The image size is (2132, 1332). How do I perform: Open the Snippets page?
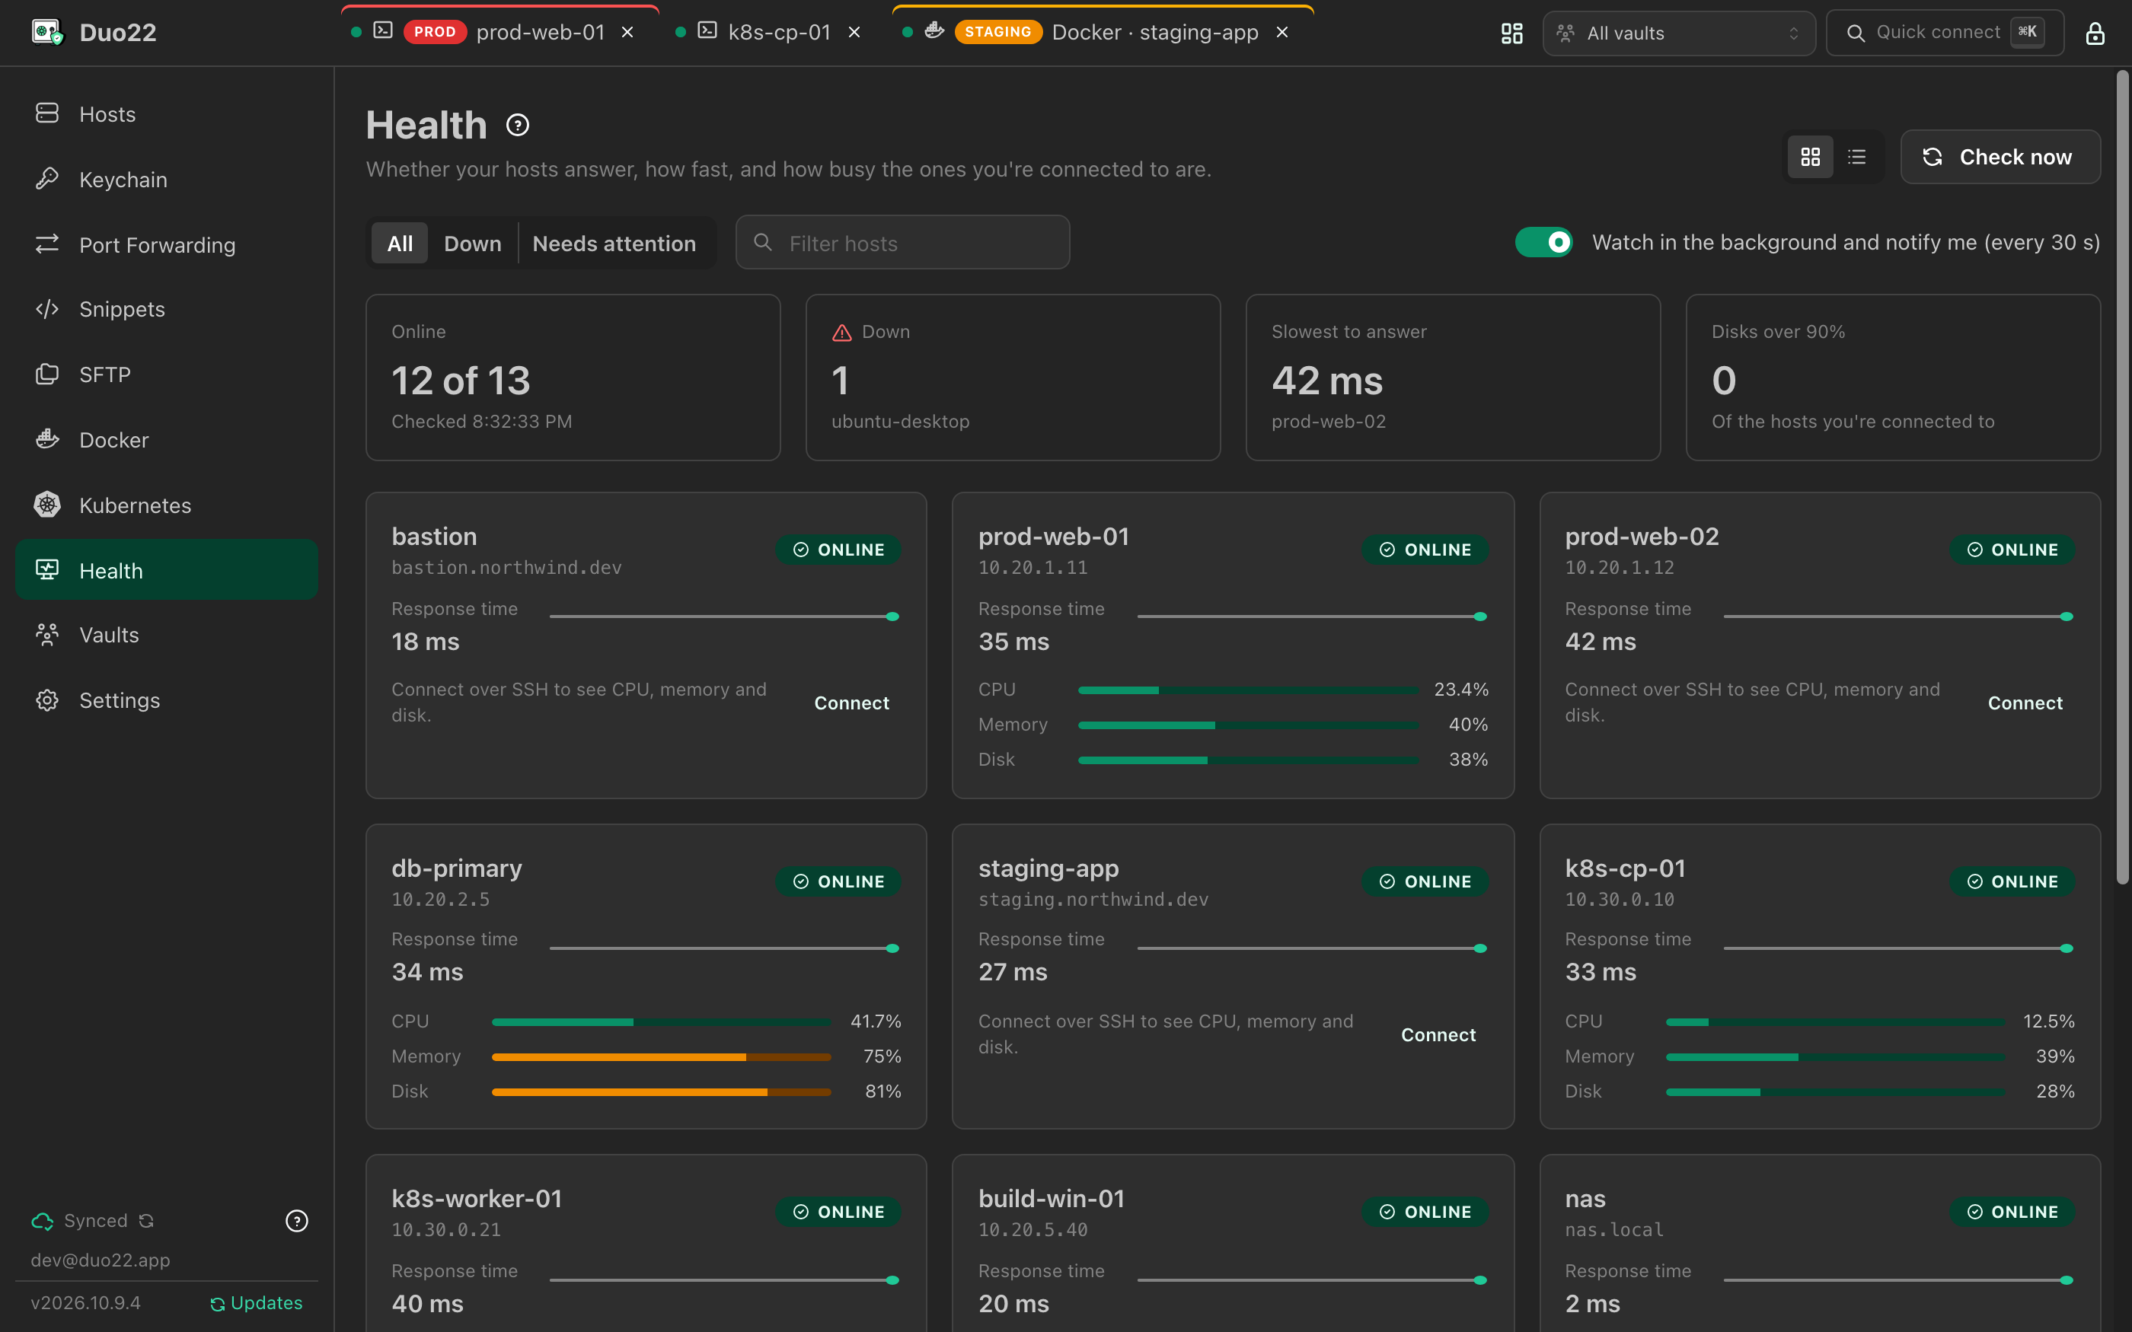click(167, 309)
